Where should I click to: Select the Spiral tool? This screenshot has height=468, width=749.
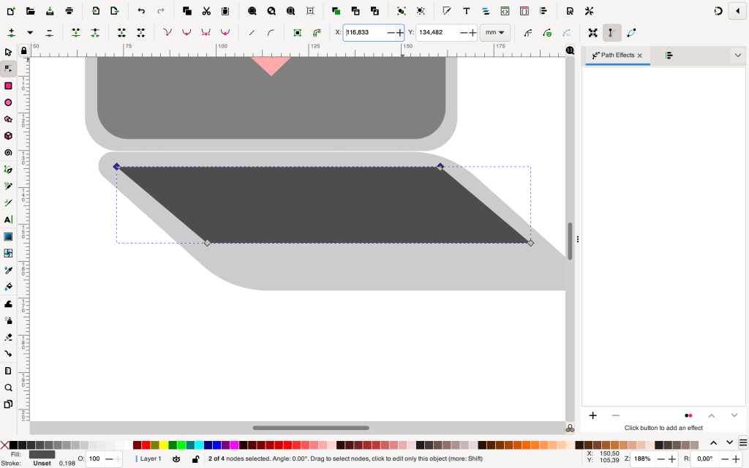[8, 153]
